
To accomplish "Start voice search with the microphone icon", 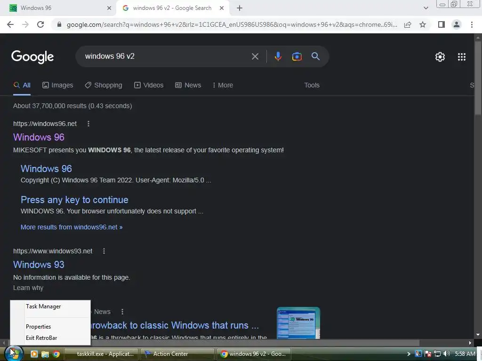I will tap(278, 56).
